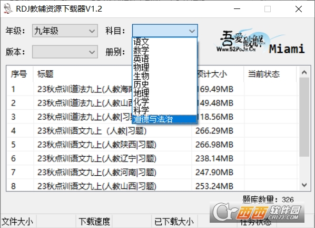
Task: Click the 题库数量 326 count label
Action: (268, 199)
